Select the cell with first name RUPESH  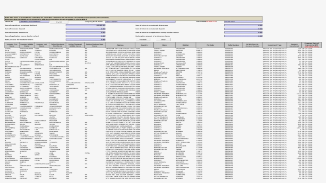tap(12, 56)
